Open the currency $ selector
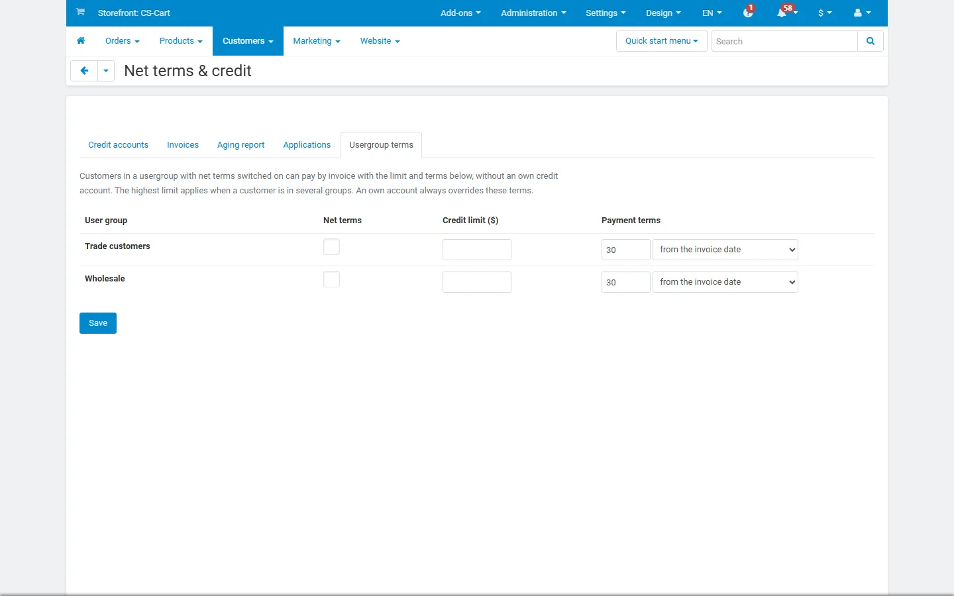This screenshot has height=596, width=954. coord(825,13)
